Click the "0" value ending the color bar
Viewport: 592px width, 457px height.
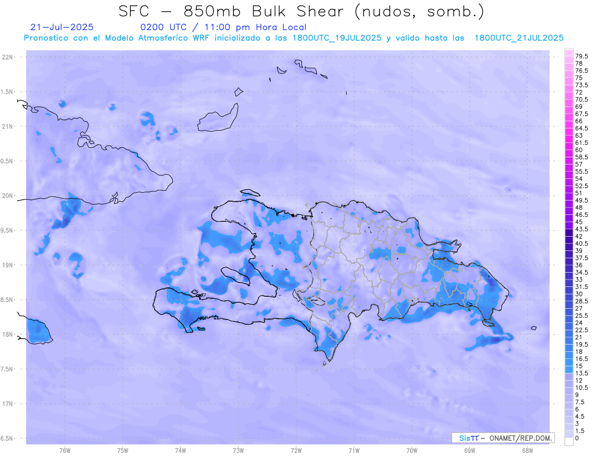(577, 438)
